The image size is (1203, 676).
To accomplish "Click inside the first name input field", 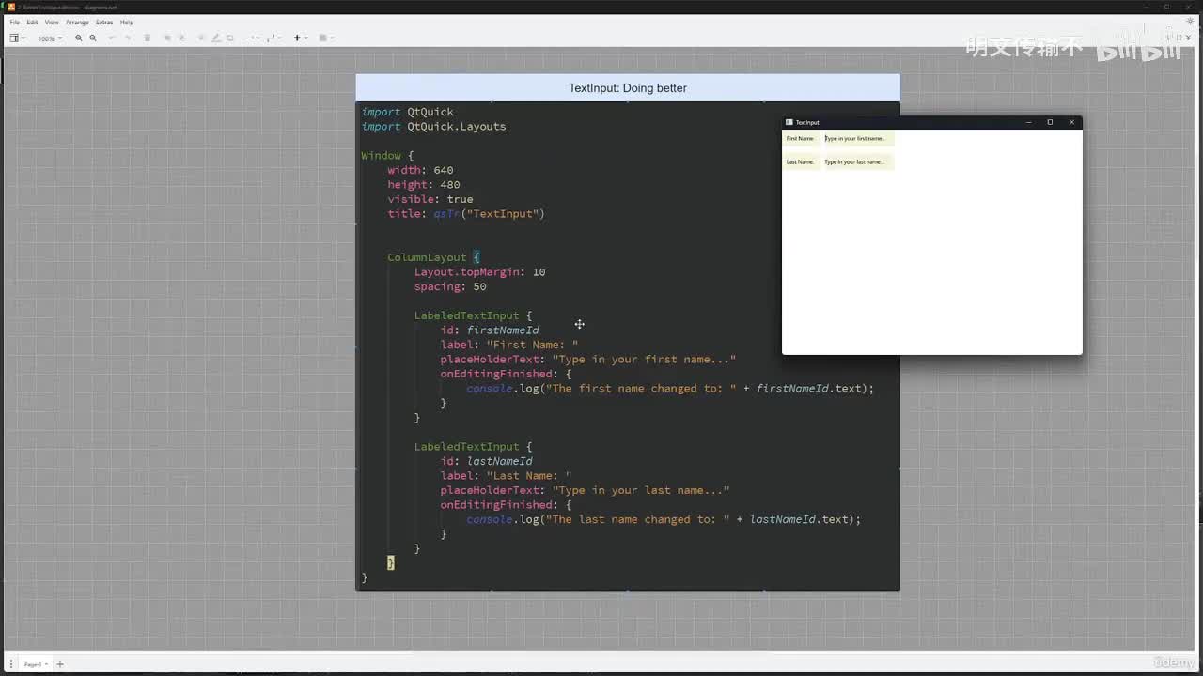I will [858, 139].
